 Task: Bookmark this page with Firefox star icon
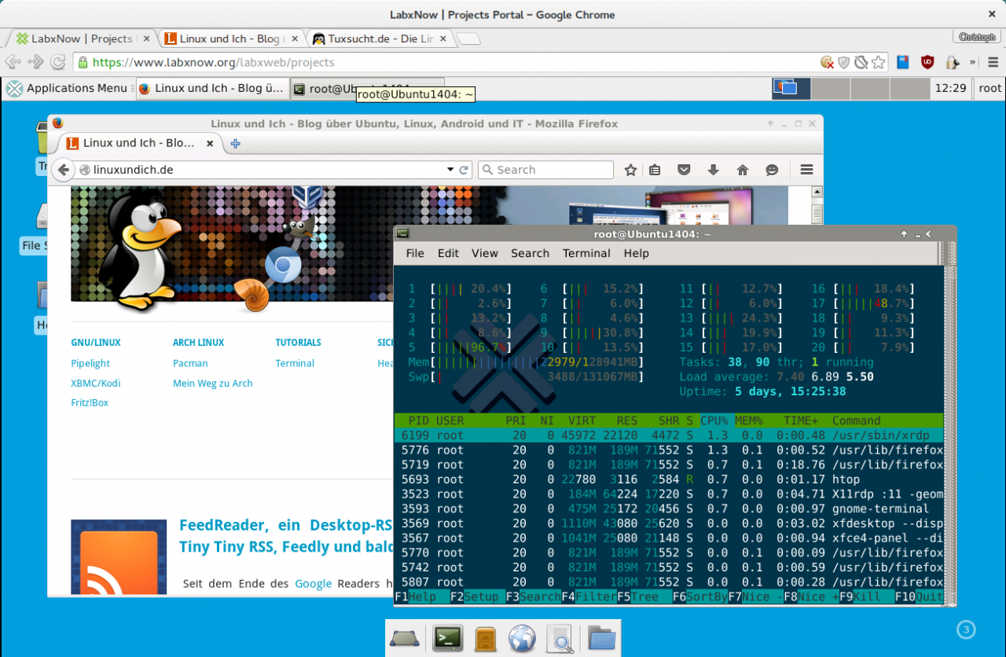point(630,170)
